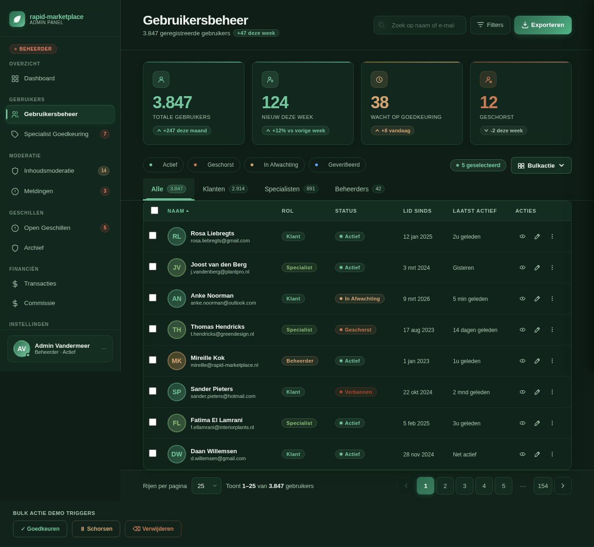Open the Klanten tab
The height and width of the screenshot is (547, 594).
(x=214, y=189)
